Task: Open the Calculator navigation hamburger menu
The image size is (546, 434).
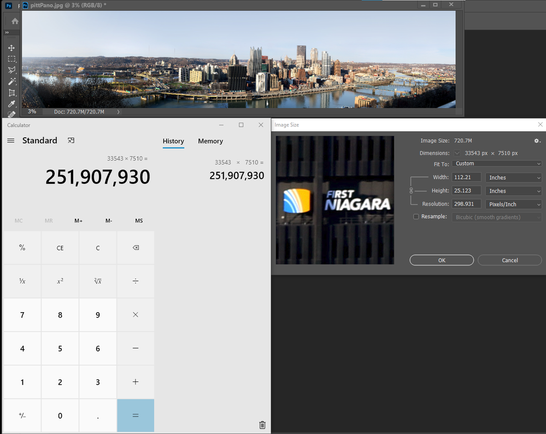Action: pyautogui.click(x=11, y=140)
